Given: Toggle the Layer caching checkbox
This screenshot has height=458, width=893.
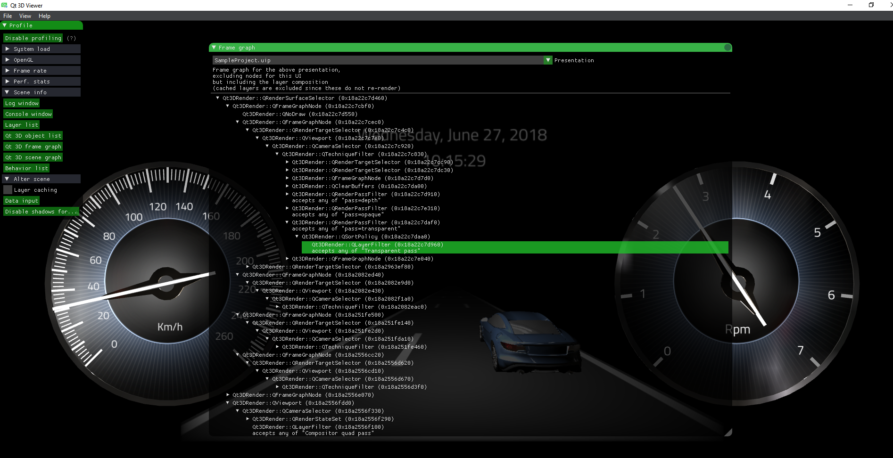Looking at the screenshot, I should 8,190.
